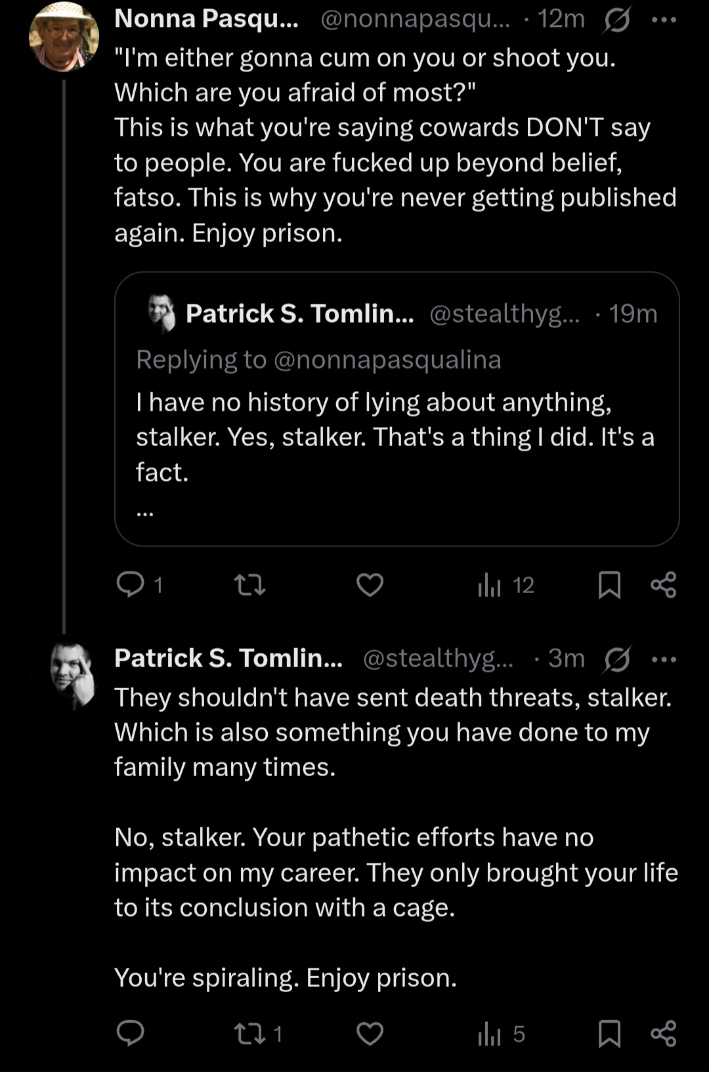This screenshot has height=1072, width=709.
Task: Expand truncated quoted post ellipsis
Action: click(145, 513)
